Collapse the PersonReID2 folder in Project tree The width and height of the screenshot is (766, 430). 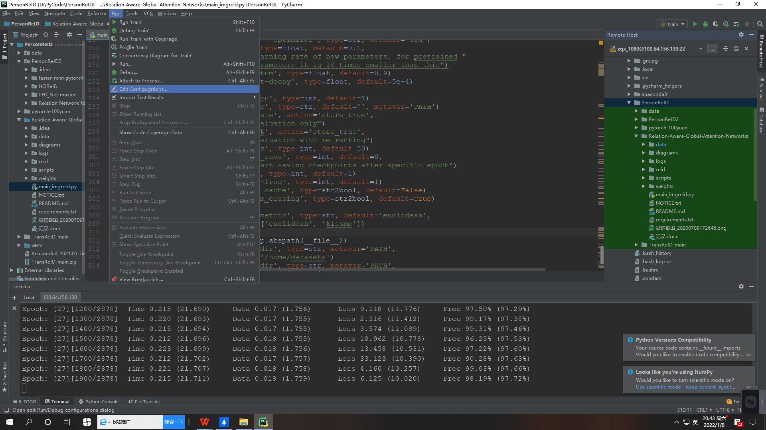coord(19,61)
